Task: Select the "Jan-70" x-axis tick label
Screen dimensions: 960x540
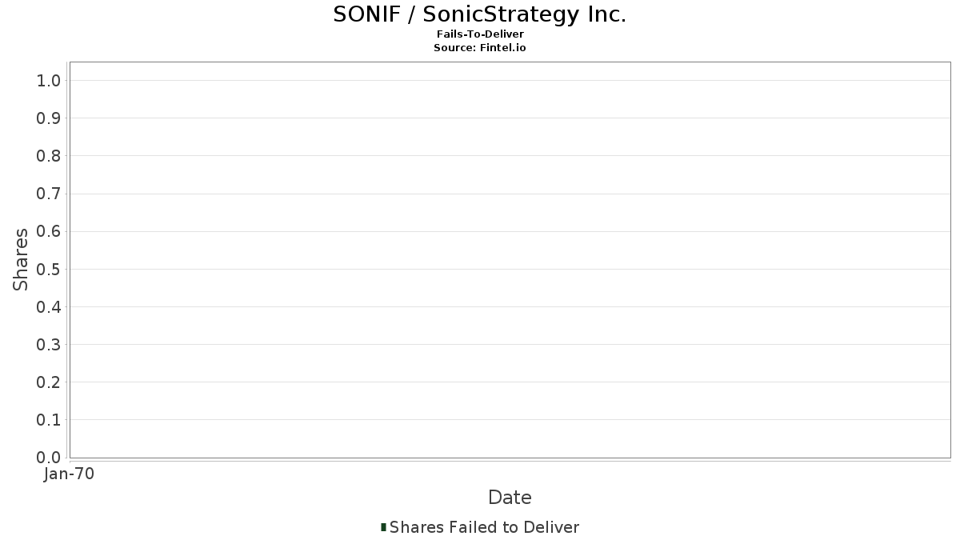Action: 70,474
